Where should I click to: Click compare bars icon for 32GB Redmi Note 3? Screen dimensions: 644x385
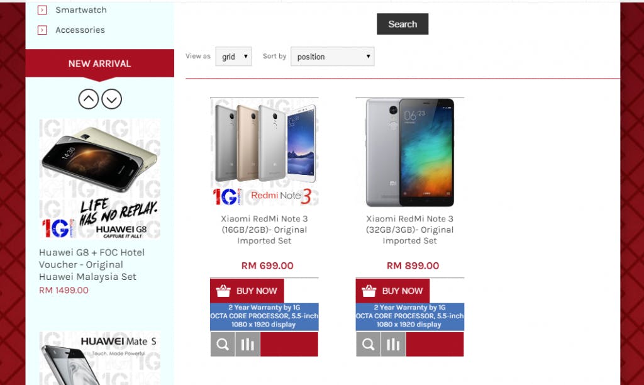tap(393, 344)
